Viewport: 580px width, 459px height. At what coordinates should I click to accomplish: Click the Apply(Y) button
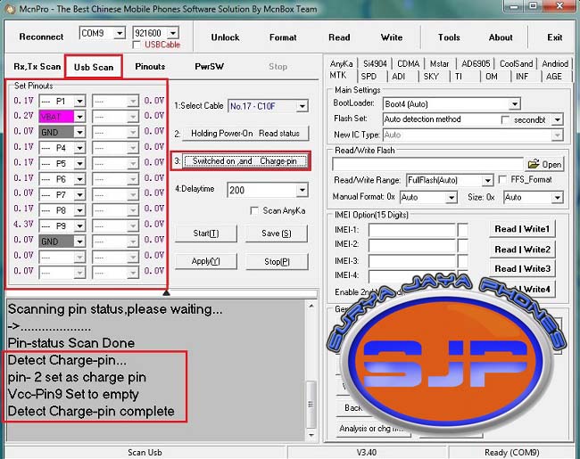205,261
